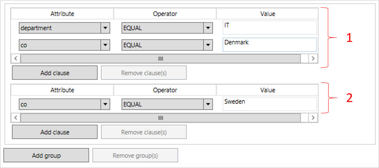Click Remove clause(s) in the first group

click(144, 73)
